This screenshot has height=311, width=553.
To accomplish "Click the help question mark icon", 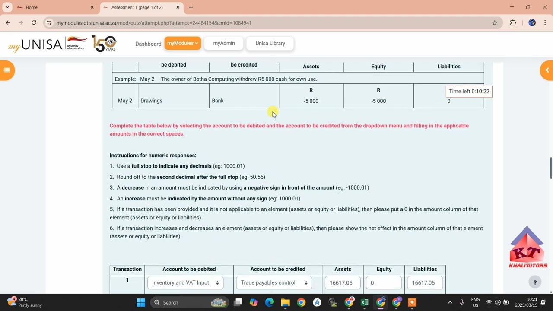I will click(535, 282).
